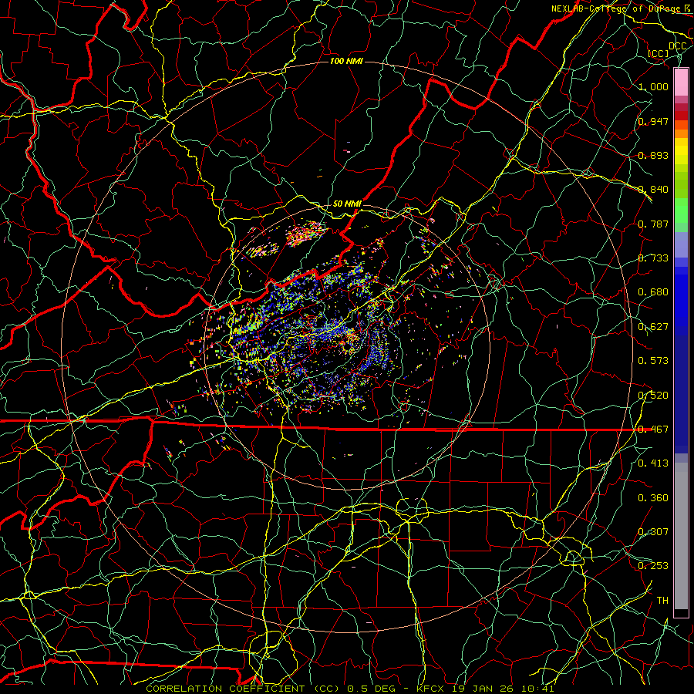
Task: Click the [CC] units label
Action: (x=659, y=53)
